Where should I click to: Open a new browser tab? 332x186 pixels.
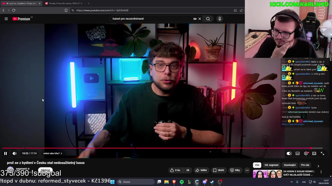88,3
